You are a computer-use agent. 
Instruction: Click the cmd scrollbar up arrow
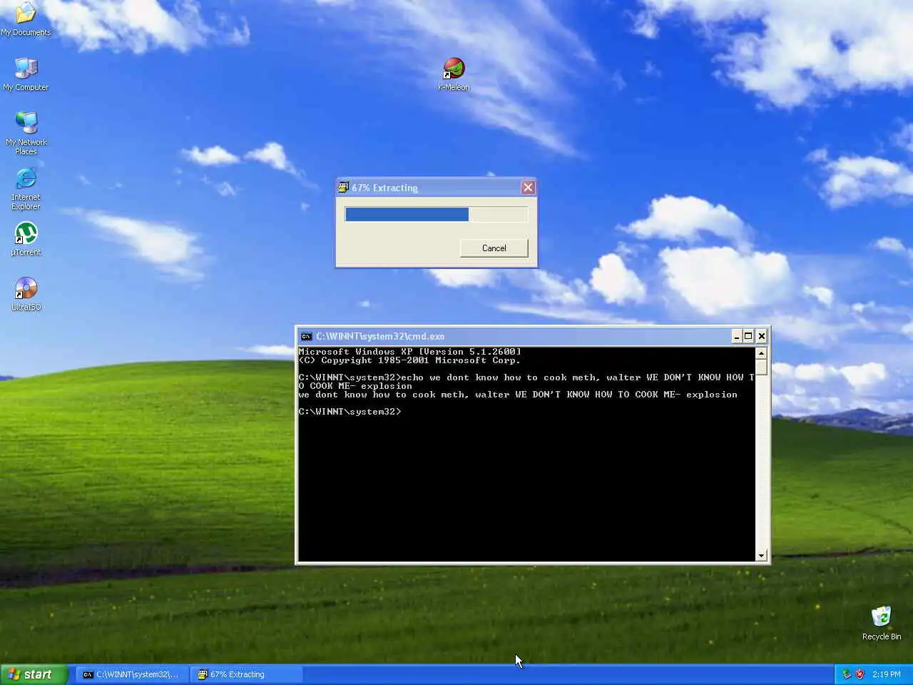pos(761,353)
